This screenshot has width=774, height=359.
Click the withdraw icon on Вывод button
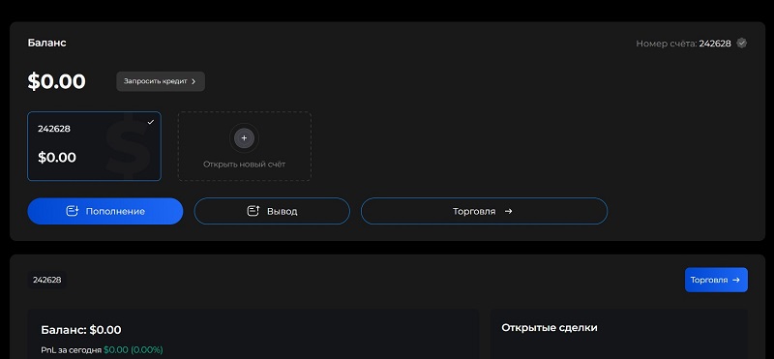253,211
